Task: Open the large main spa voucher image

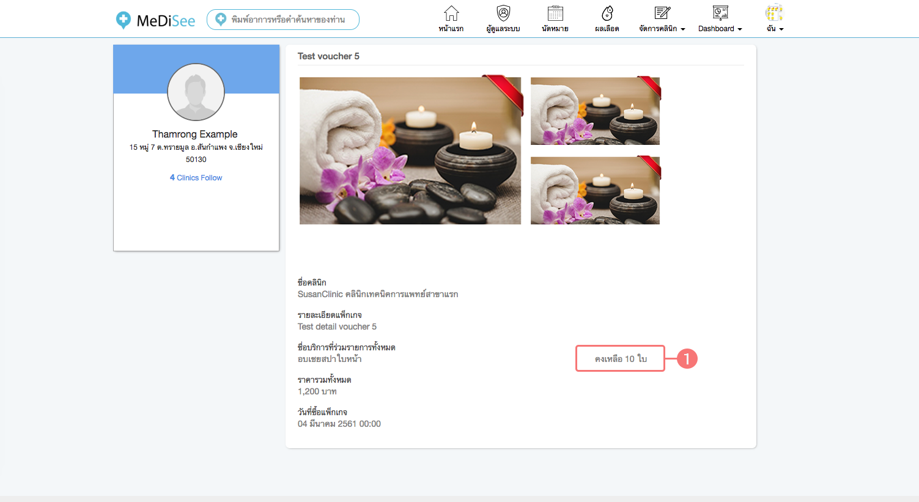Action: pyautogui.click(x=410, y=150)
